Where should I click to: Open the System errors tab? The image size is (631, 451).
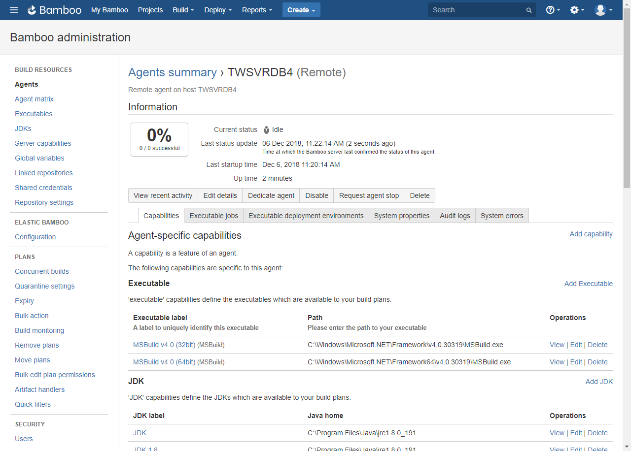[x=502, y=216]
